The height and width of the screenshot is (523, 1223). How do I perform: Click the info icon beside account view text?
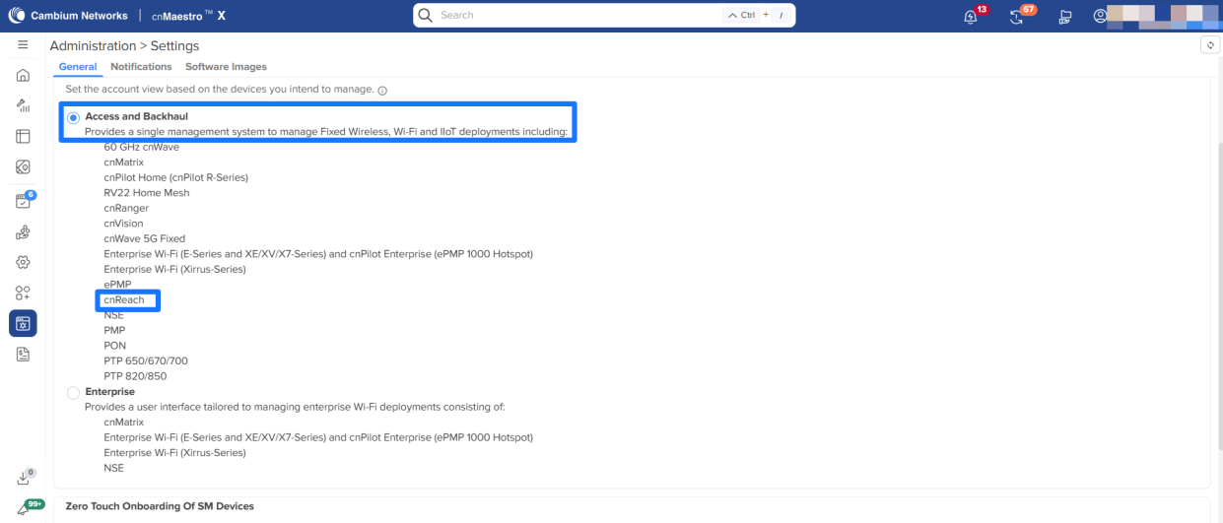coord(382,90)
